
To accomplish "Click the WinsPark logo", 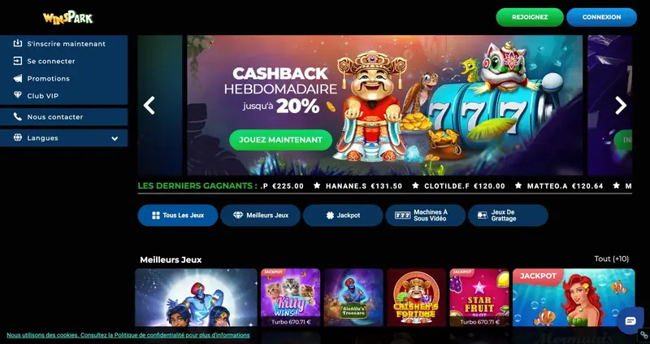I will [68, 17].
